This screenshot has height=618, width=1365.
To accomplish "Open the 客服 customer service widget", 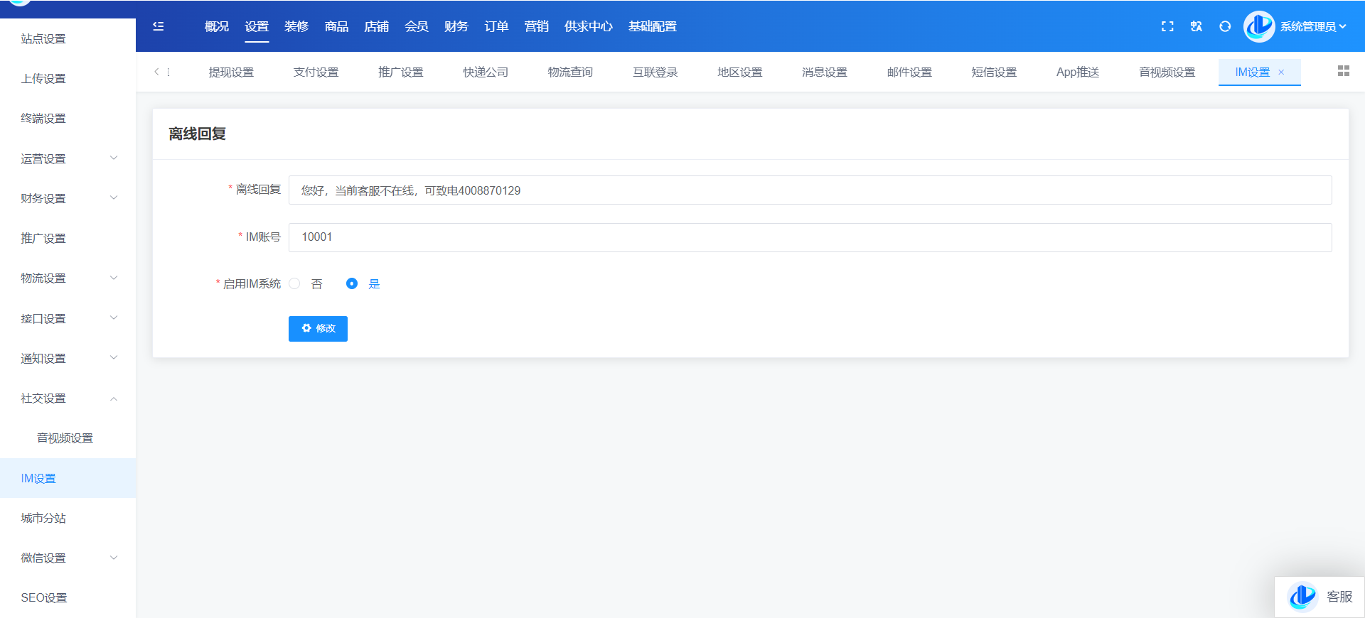I will [1320, 597].
